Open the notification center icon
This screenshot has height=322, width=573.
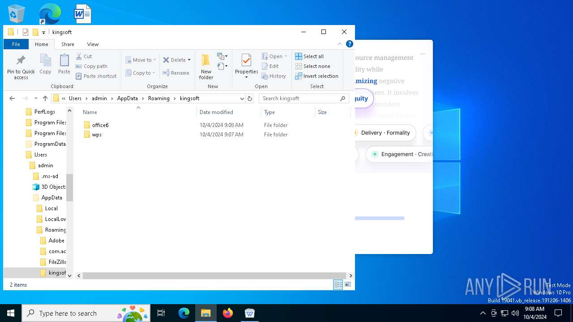coord(558,313)
